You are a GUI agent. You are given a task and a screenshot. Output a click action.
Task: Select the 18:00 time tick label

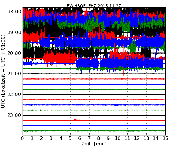tap(14, 12)
